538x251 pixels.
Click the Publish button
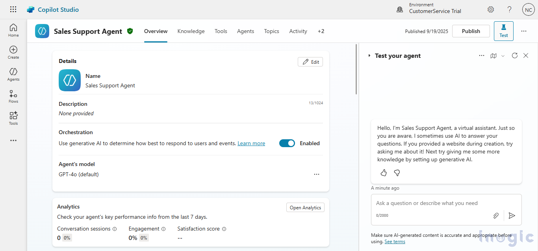click(471, 31)
